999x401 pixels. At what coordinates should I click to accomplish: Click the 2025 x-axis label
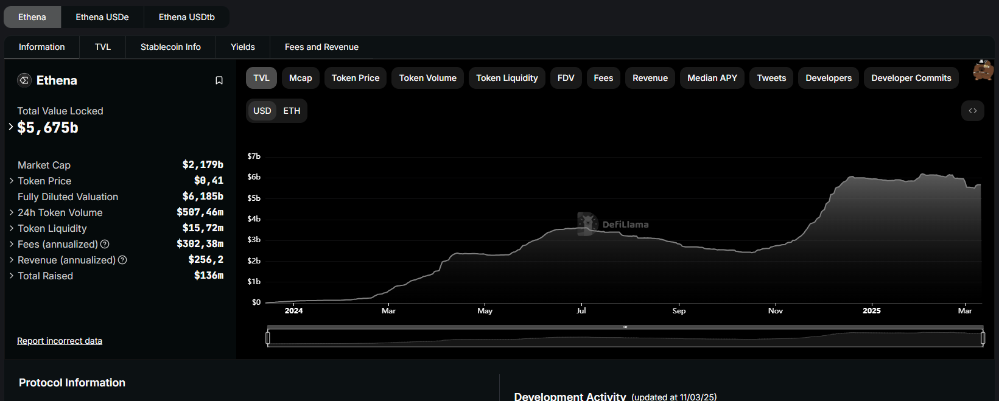pos(872,310)
